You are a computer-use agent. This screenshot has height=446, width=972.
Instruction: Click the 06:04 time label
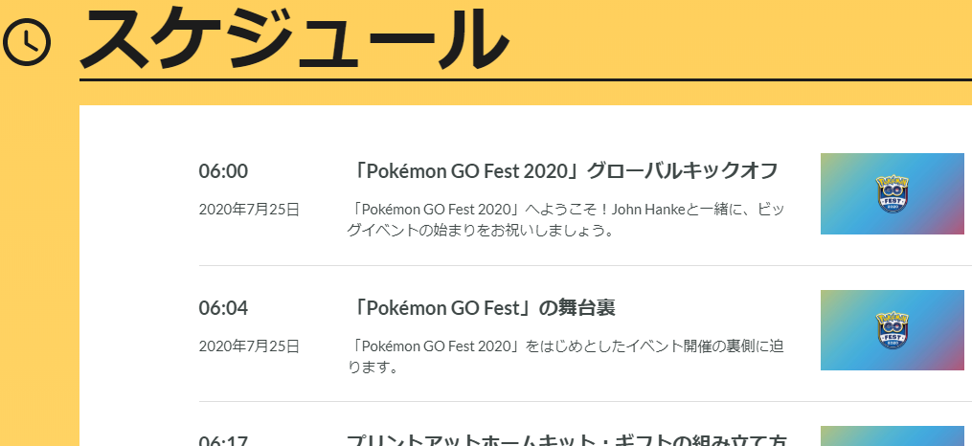[223, 308]
